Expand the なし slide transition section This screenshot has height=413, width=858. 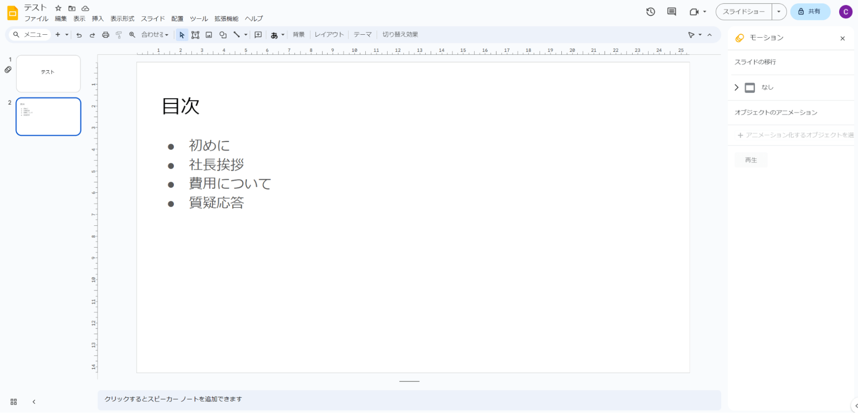point(737,87)
